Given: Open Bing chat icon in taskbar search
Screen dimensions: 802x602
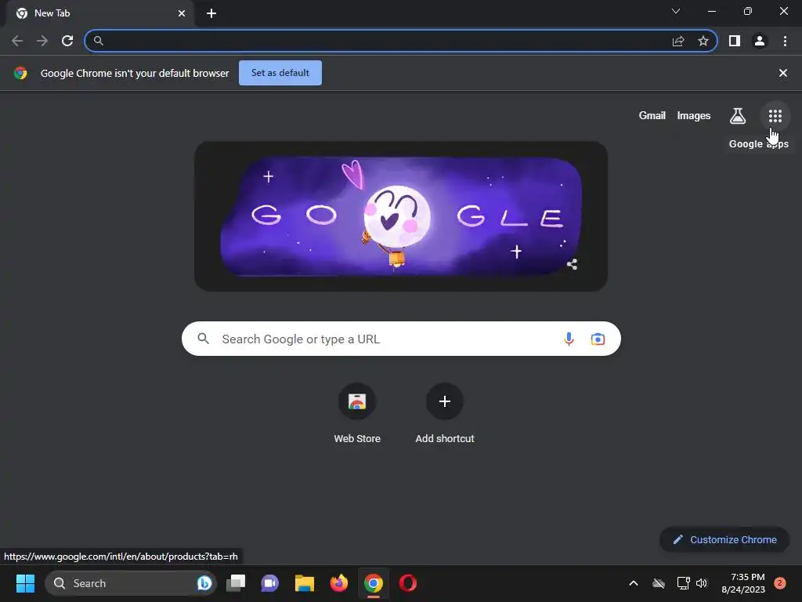Looking at the screenshot, I should [x=204, y=583].
